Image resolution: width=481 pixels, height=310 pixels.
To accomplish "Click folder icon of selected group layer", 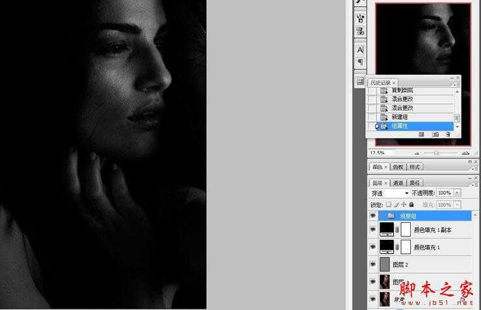I will tap(391, 216).
